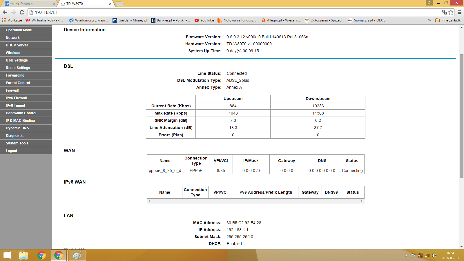Image resolution: width=464 pixels, height=261 pixels.
Task: Click the browser back arrow button
Action: click(5, 12)
